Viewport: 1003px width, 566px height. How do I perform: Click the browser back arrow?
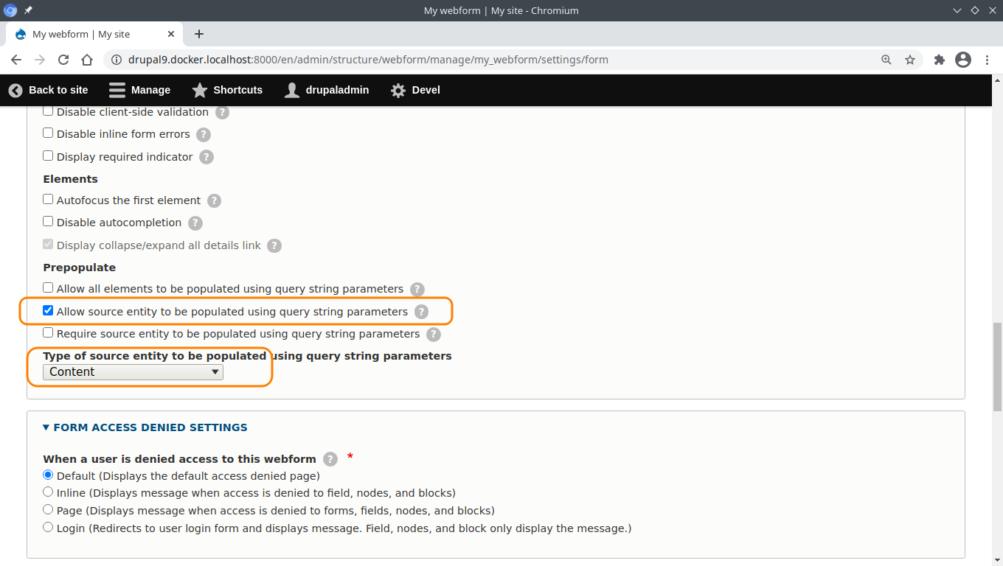[x=16, y=60]
